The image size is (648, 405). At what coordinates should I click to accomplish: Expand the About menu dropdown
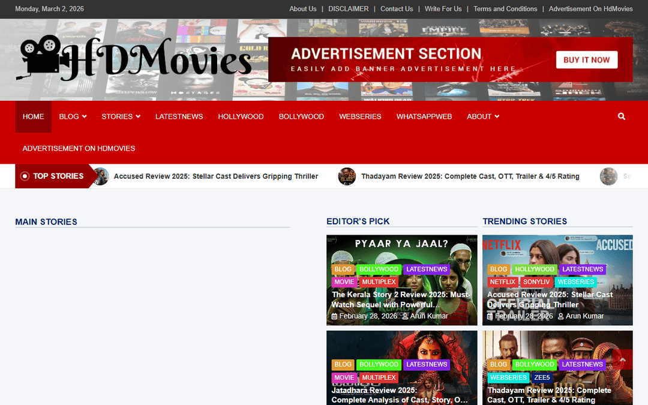(482, 116)
